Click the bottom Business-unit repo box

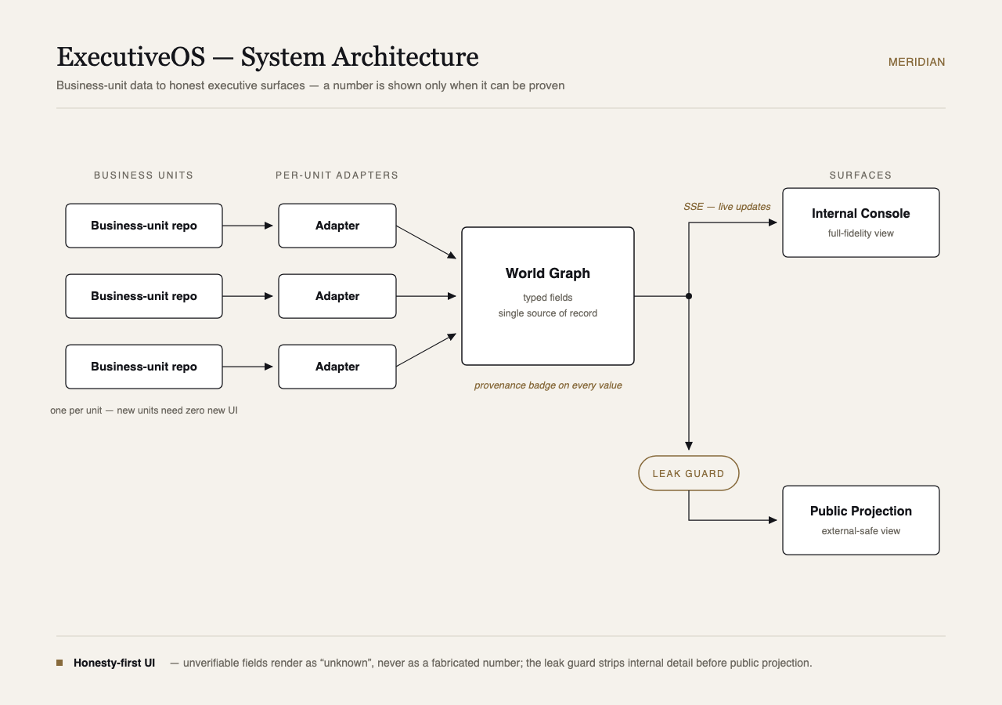tap(144, 367)
